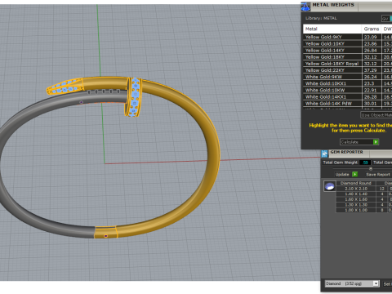This screenshot has height=294, width=392.
Task: Select the 1.30 X 1.30 gem row
Action: [x=364, y=205]
